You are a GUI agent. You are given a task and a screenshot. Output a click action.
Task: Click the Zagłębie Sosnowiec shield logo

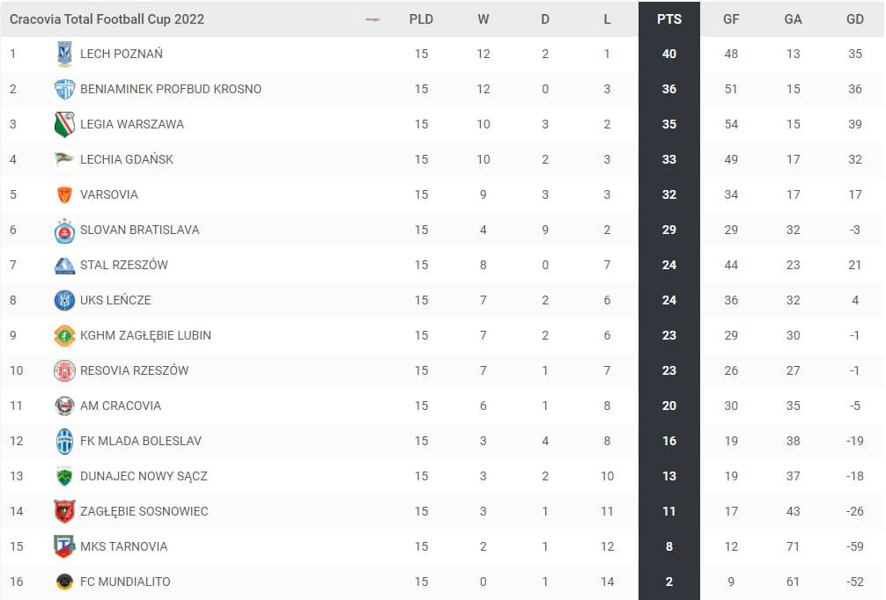click(64, 511)
